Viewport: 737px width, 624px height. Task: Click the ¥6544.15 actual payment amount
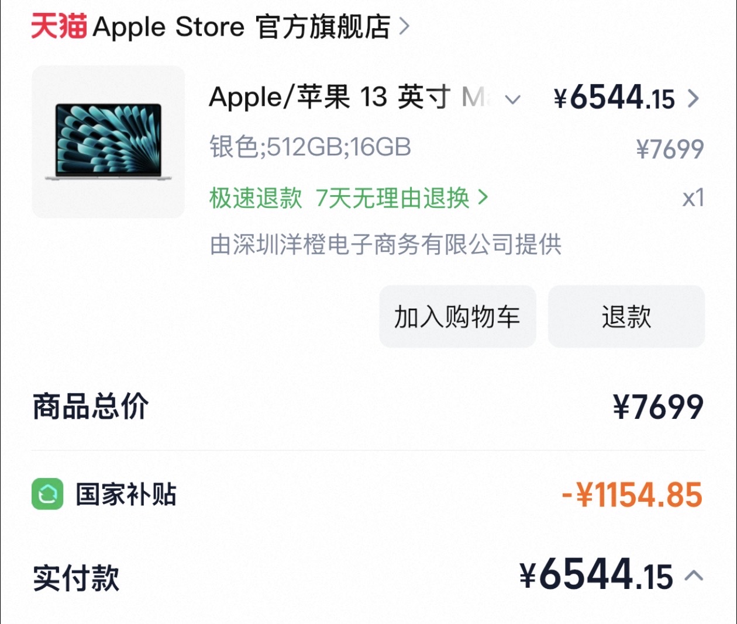coord(595,576)
